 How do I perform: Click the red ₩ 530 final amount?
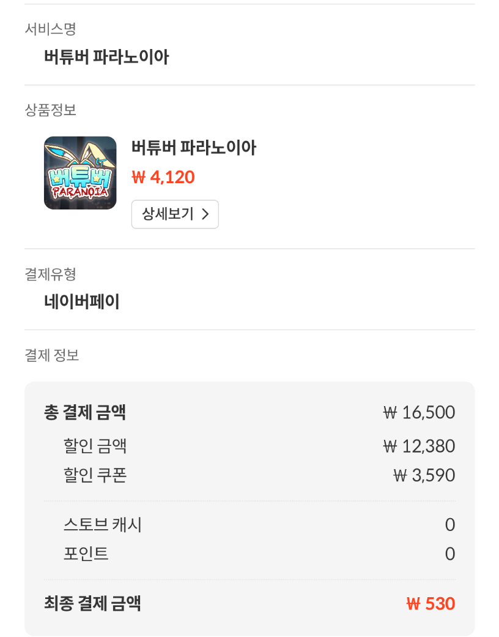point(431,604)
